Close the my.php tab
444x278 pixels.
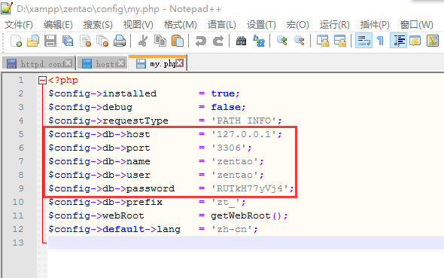tap(180, 63)
